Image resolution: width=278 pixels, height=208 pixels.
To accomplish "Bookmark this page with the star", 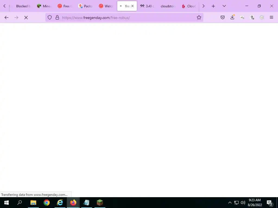I will 199,17.
